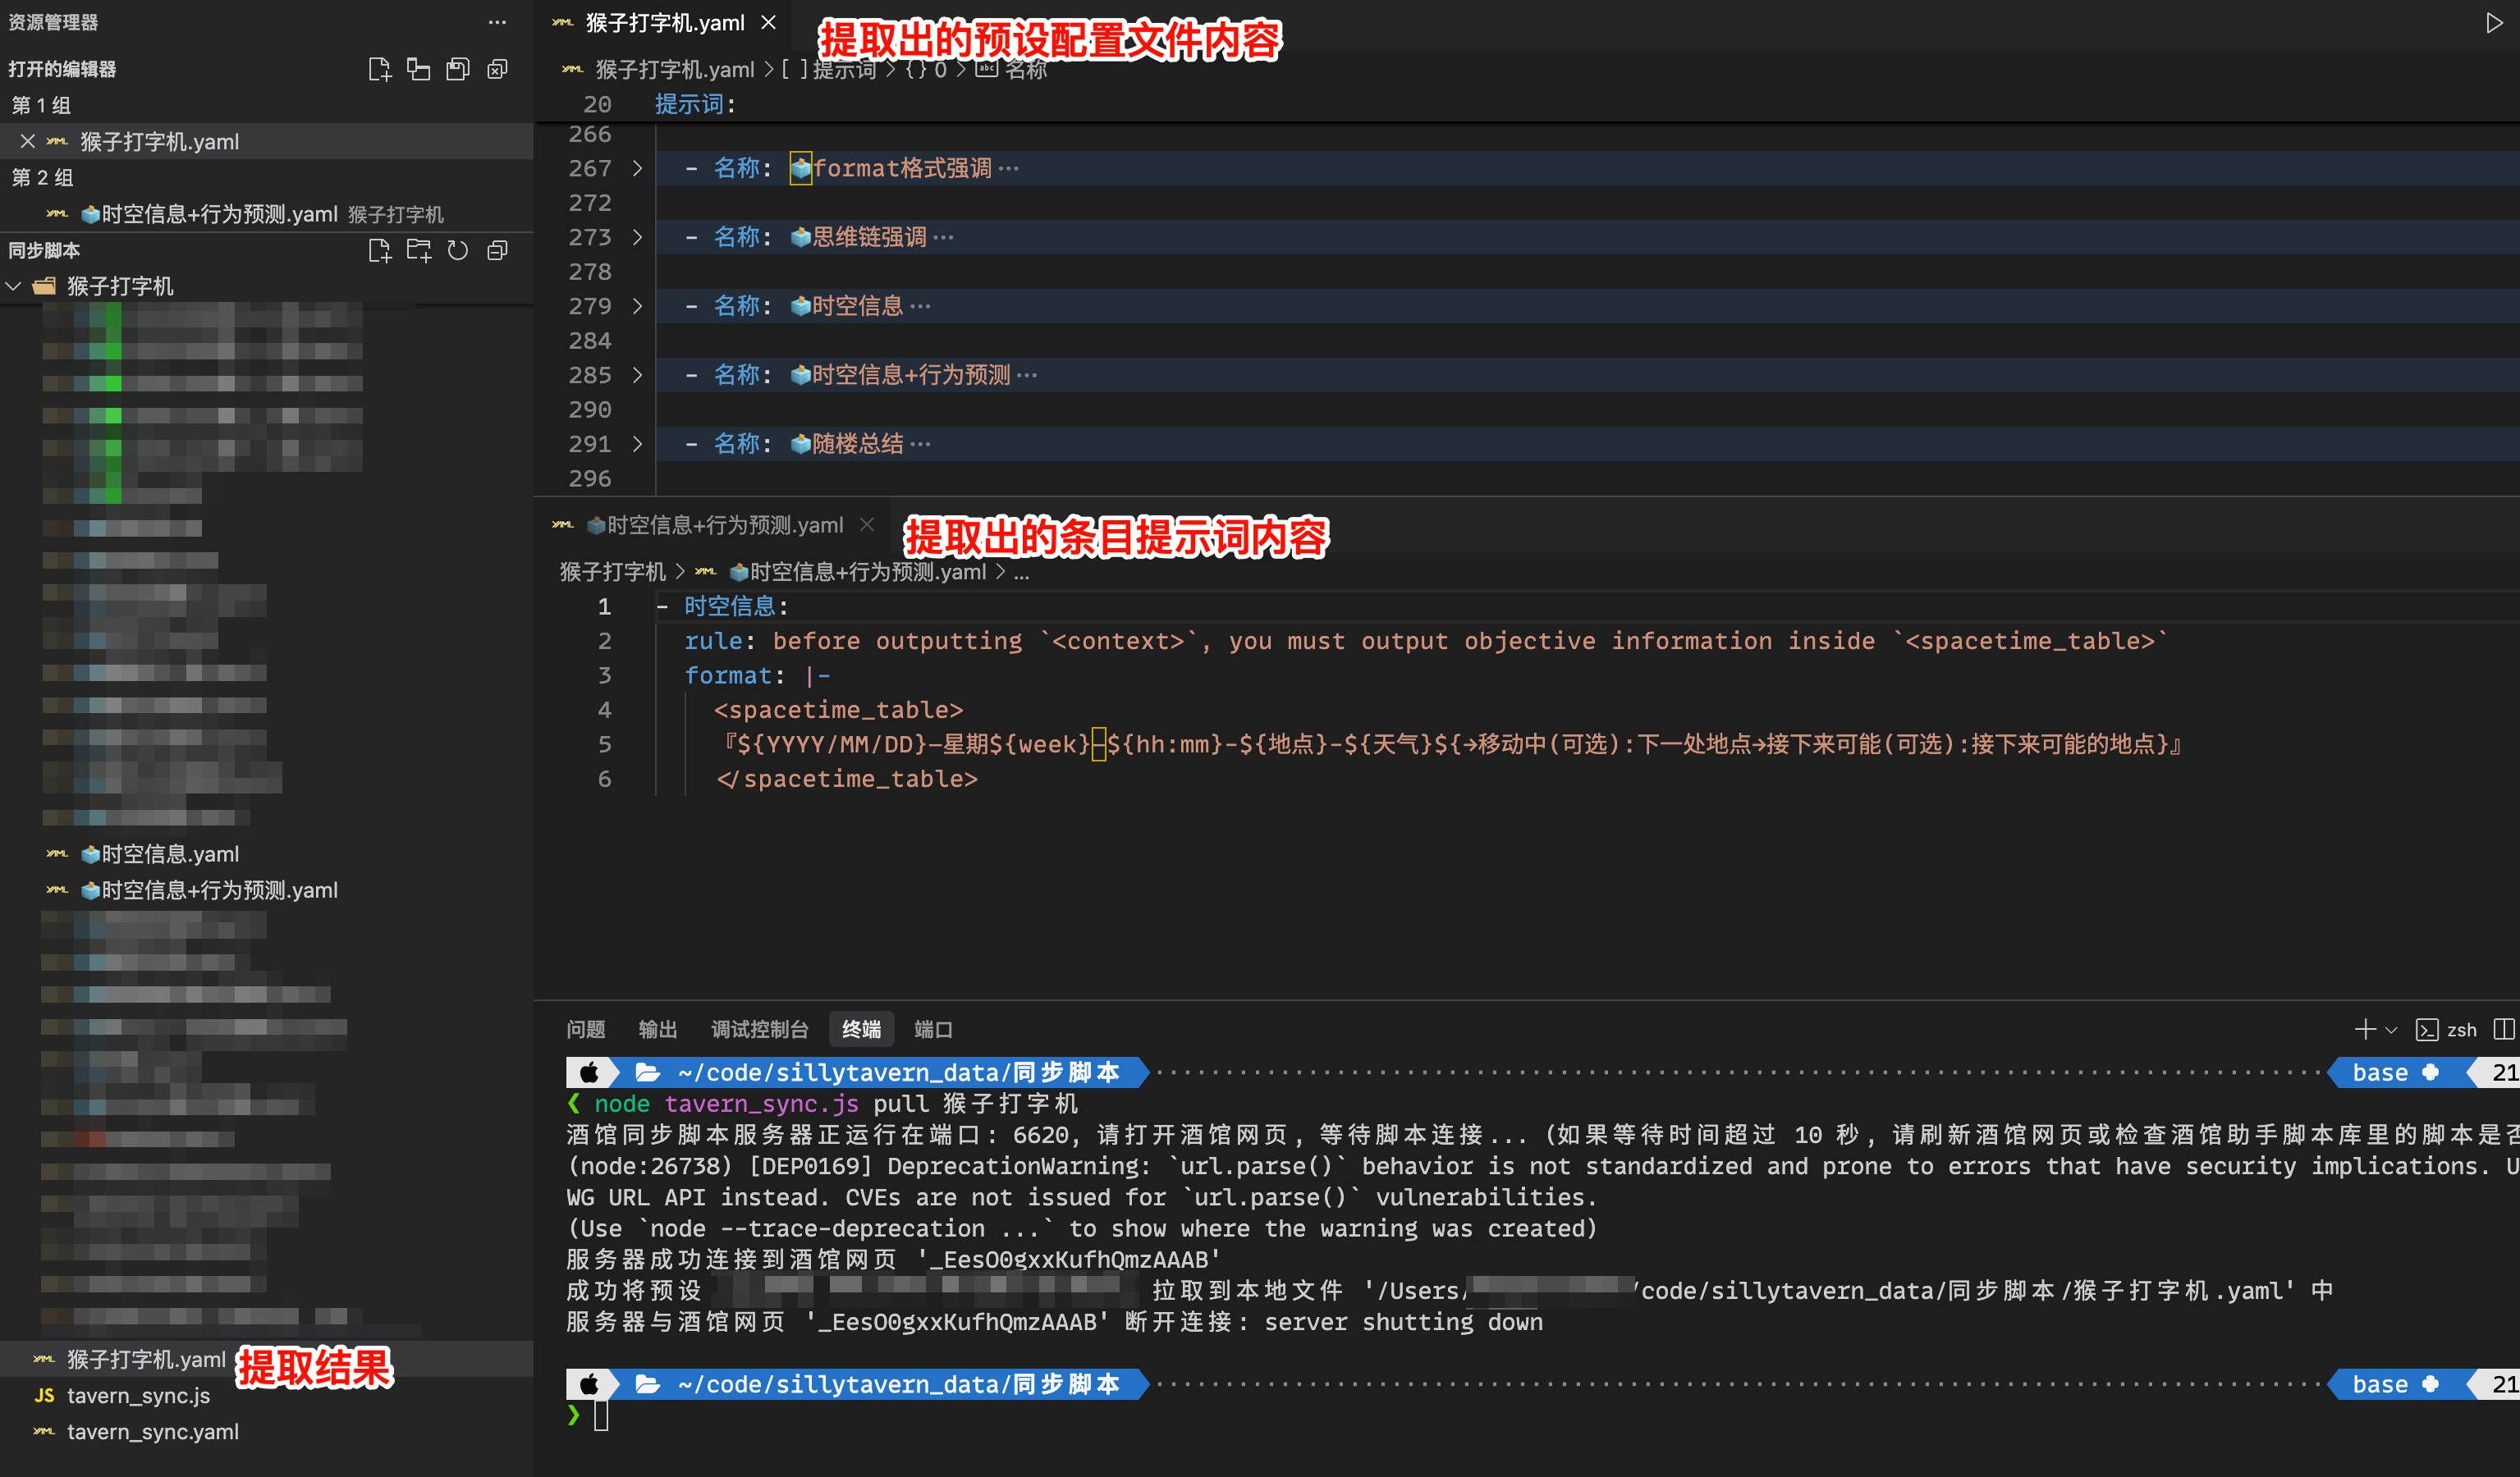Place cursor on line 2 rule text
The width and height of the screenshot is (2520, 1477).
coord(1425,641)
